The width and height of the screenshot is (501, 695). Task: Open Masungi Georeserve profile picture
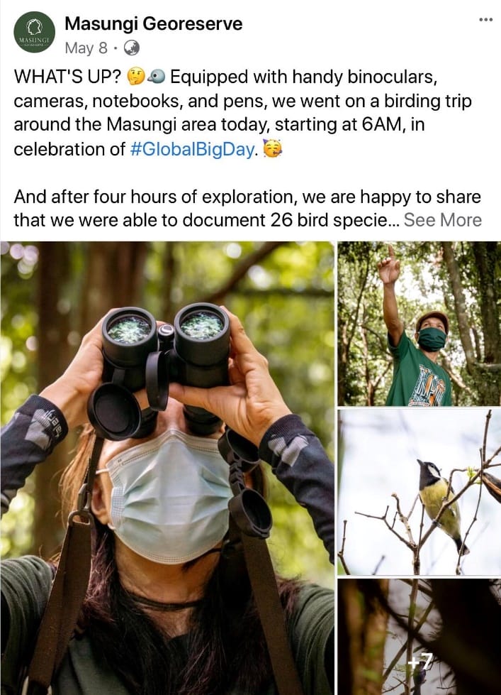(35, 33)
